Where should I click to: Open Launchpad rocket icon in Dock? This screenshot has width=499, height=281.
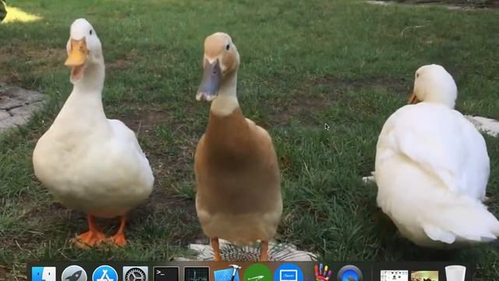point(74,274)
